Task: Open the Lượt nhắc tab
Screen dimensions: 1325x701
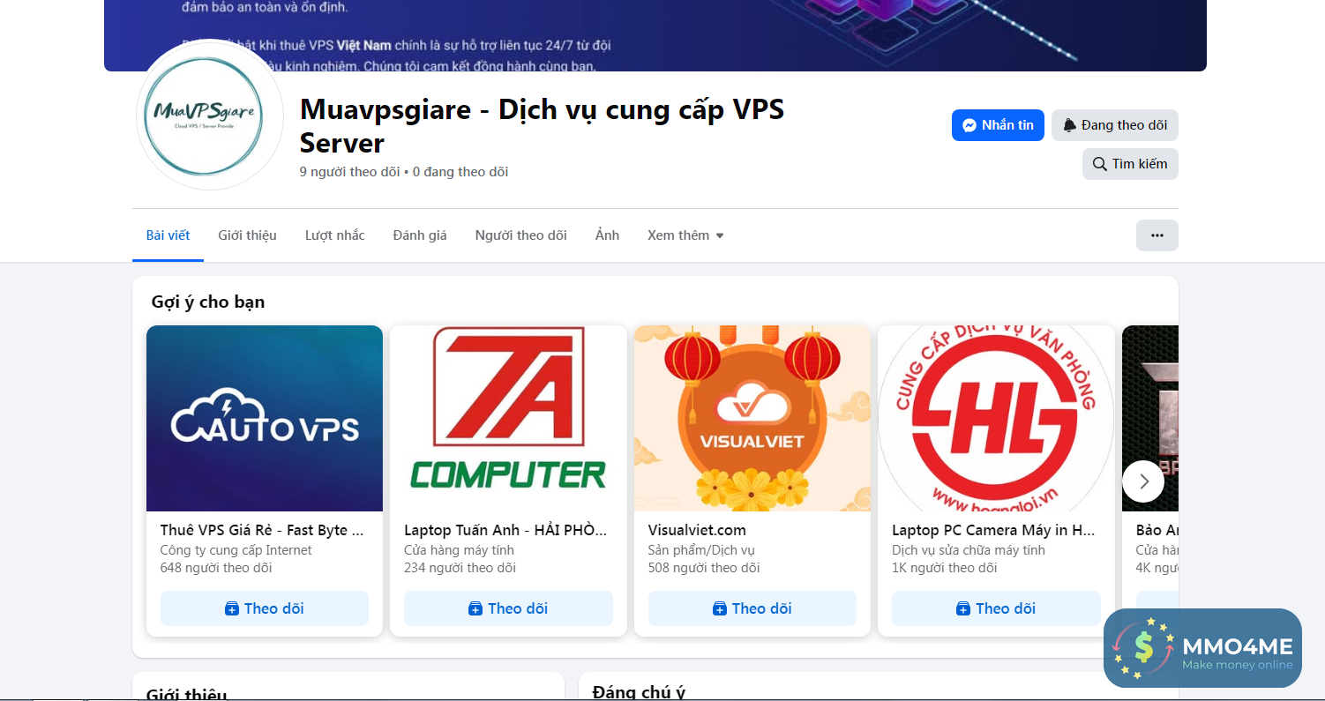Action: pos(335,235)
